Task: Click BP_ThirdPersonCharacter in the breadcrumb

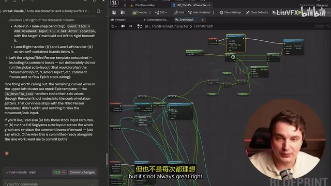Action: point(167,26)
